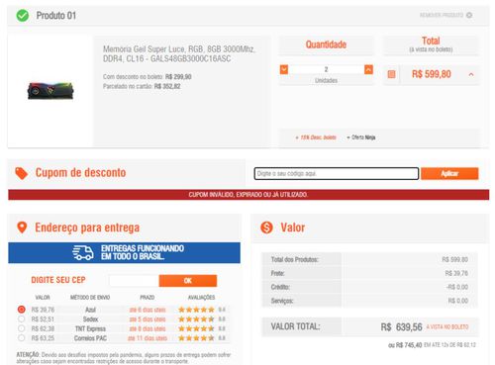Click the Entregas funcionando em todo o Brasil banner
This screenshot has width=495, height=365.
(x=124, y=253)
